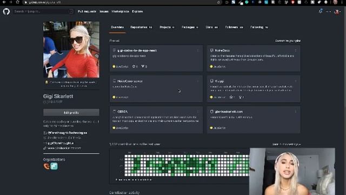The width and height of the screenshot is (346, 195).
Task: Click the repo icon beside HomeDeco
Action: [211, 50]
